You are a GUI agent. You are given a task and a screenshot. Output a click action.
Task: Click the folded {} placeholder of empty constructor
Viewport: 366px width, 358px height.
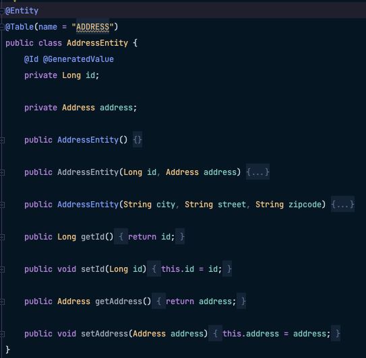pos(138,140)
